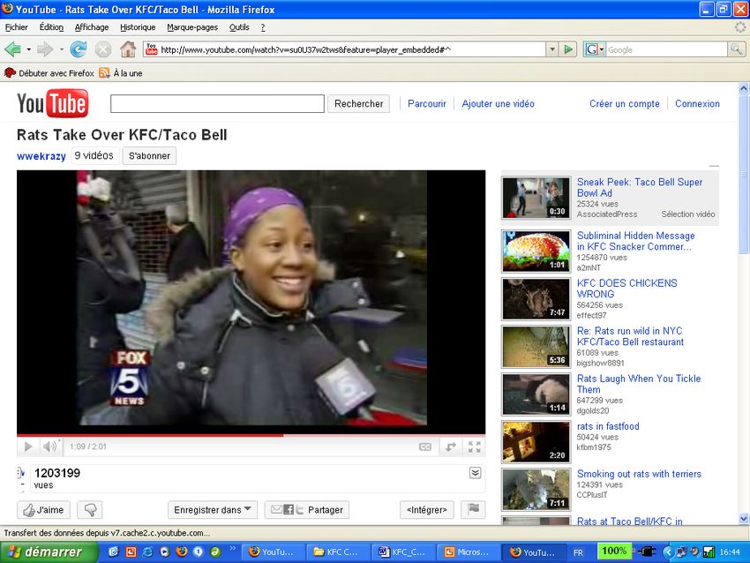
Task: Switch to the KFC_C... Word taskbar button
Action: click(x=404, y=552)
